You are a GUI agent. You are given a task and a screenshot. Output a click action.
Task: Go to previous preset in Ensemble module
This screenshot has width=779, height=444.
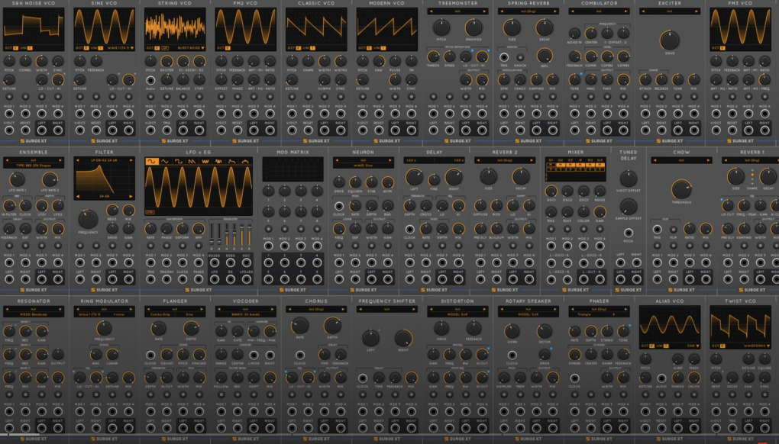click(x=7, y=161)
